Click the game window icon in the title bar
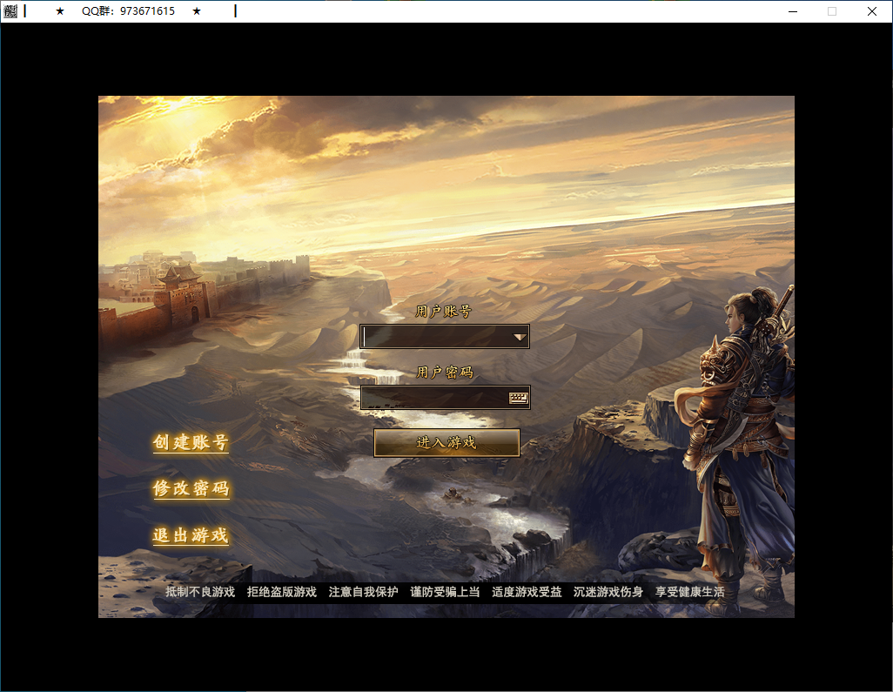Image resolution: width=893 pixels, height=692 pixels. 10,10
